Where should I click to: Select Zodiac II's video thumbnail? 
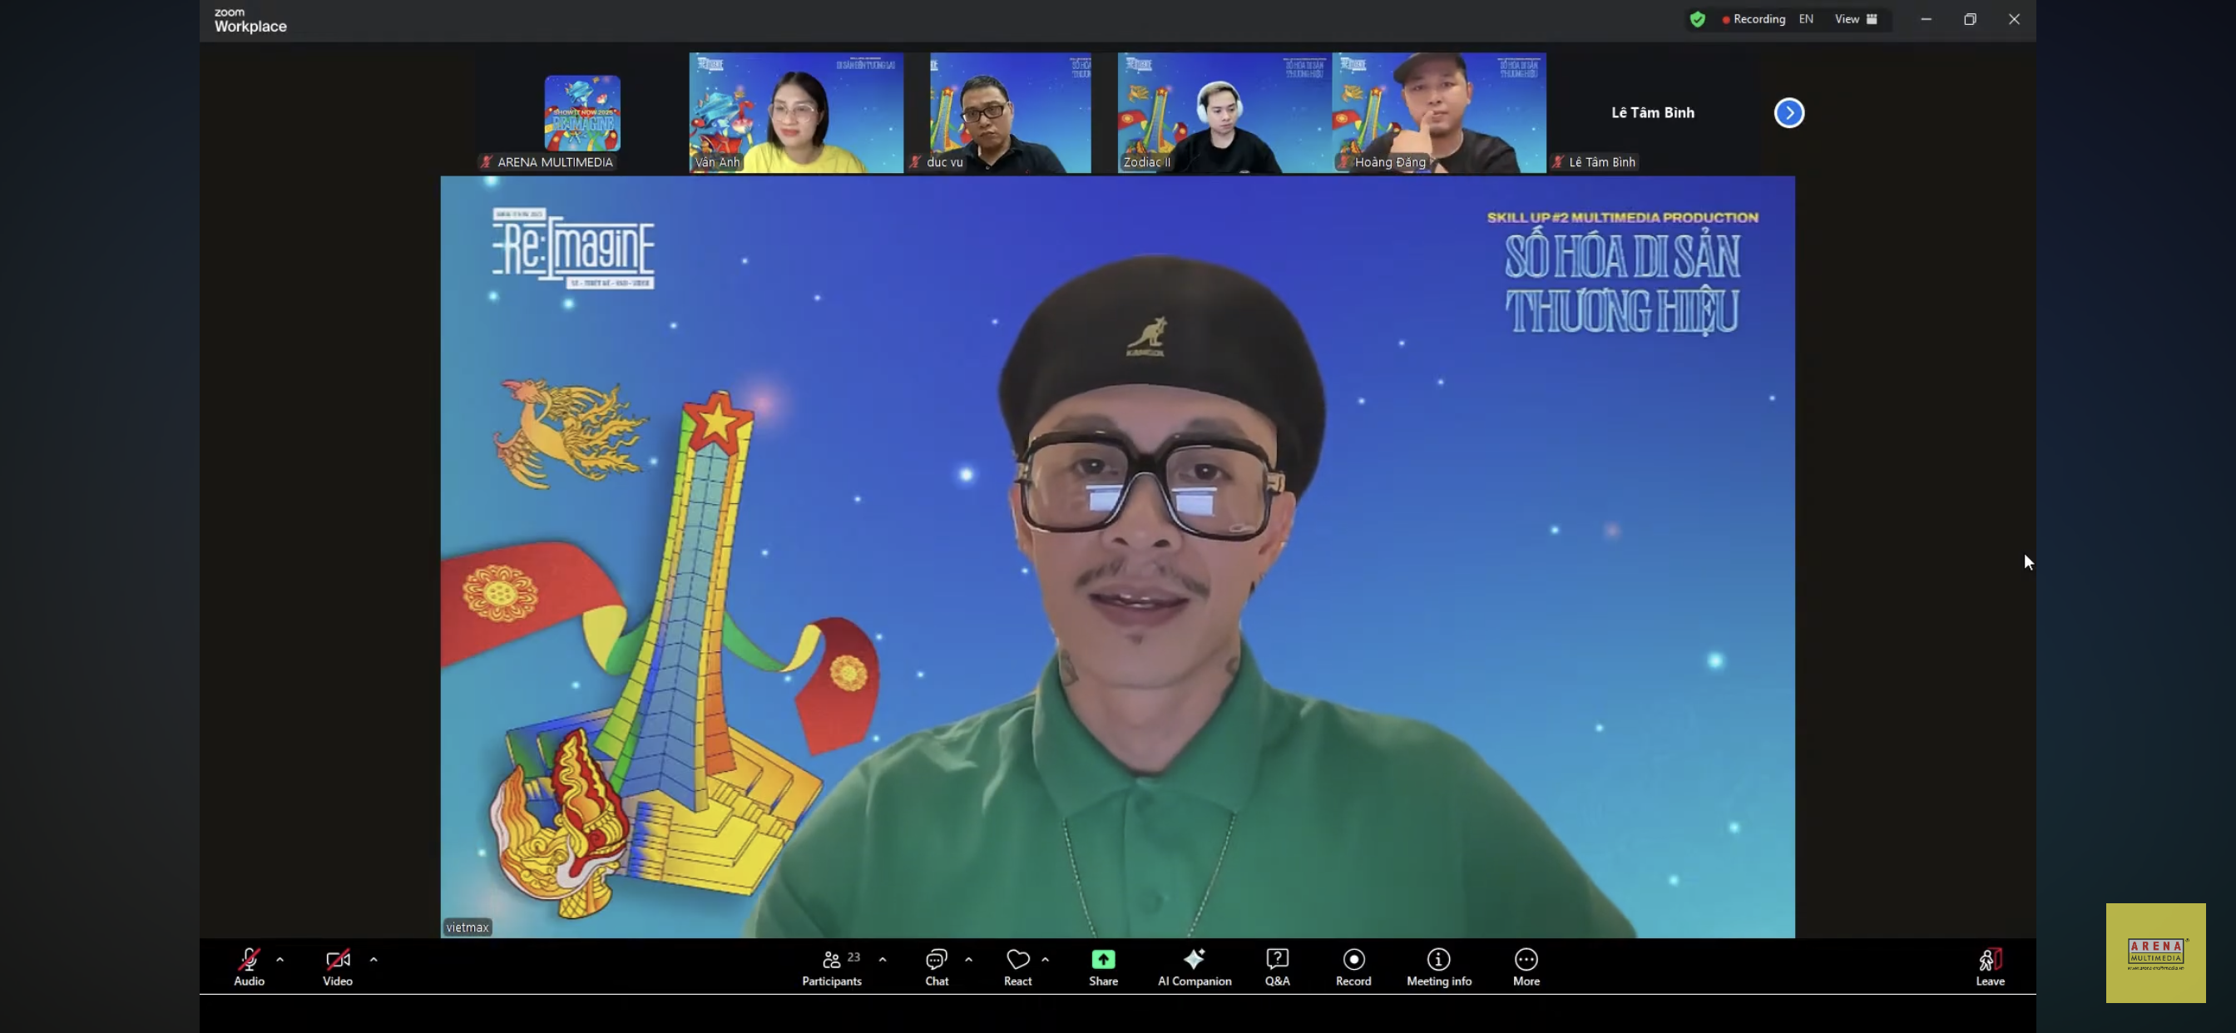click(1224, 113)
